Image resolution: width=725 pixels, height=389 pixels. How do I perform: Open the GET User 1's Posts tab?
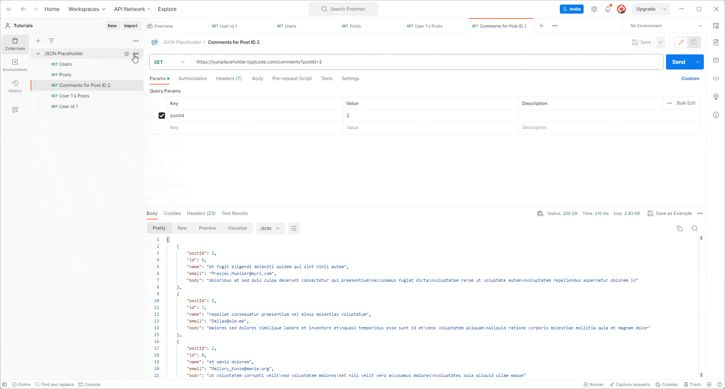435,26
